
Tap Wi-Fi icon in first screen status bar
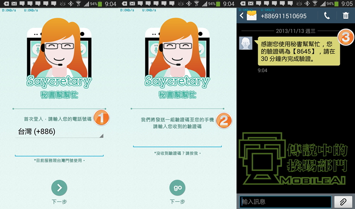pos(78,4)
